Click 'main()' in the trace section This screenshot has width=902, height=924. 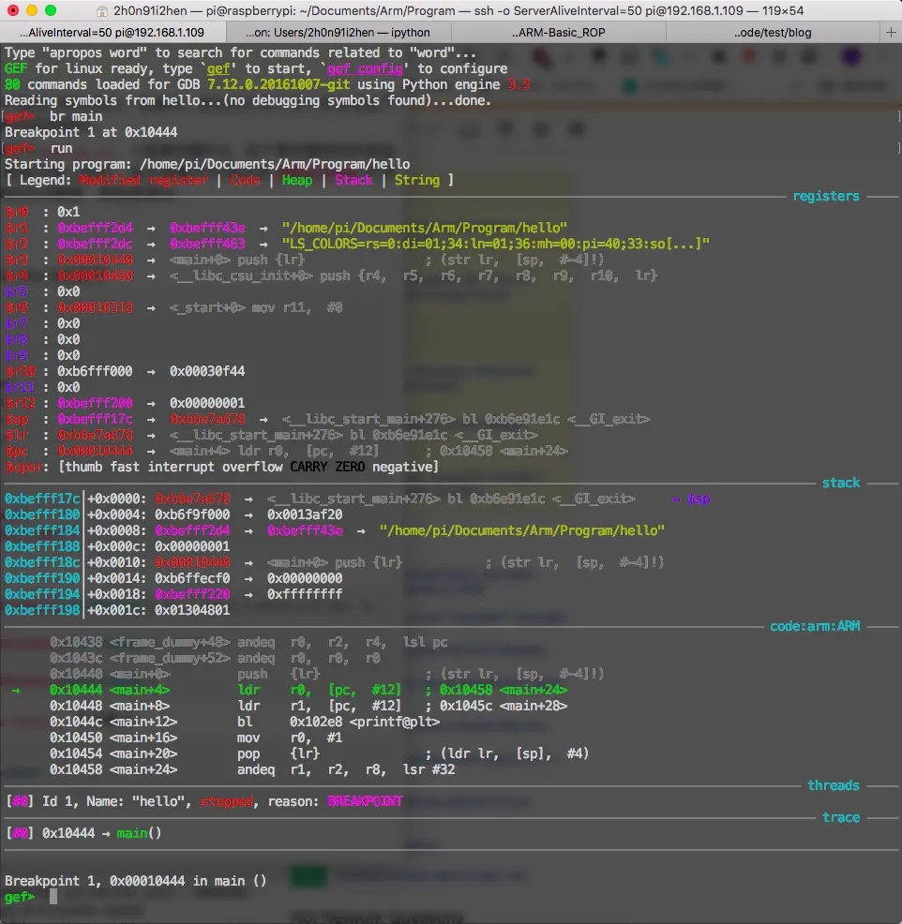tap(139, 833)
